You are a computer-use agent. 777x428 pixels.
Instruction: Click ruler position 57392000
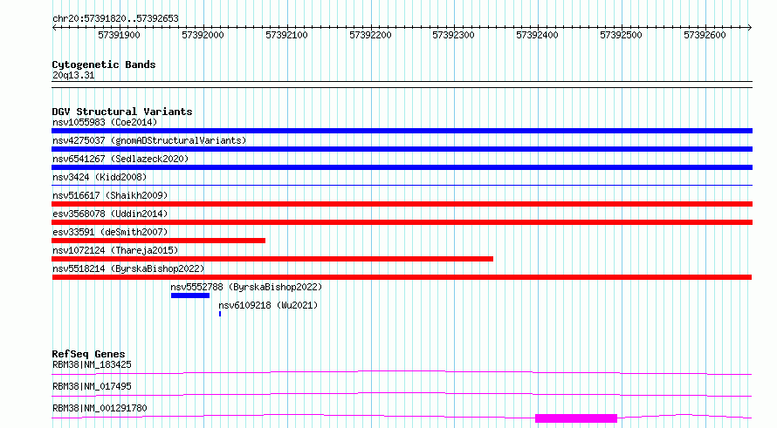click(x=203, y=35)
